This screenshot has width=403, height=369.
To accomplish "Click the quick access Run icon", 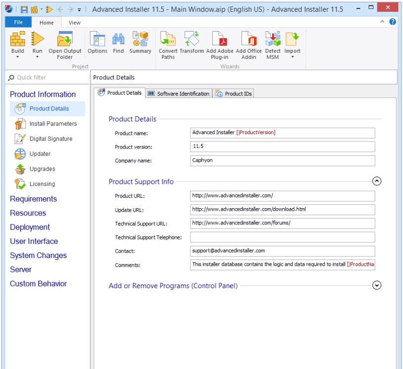I will 49,9.
